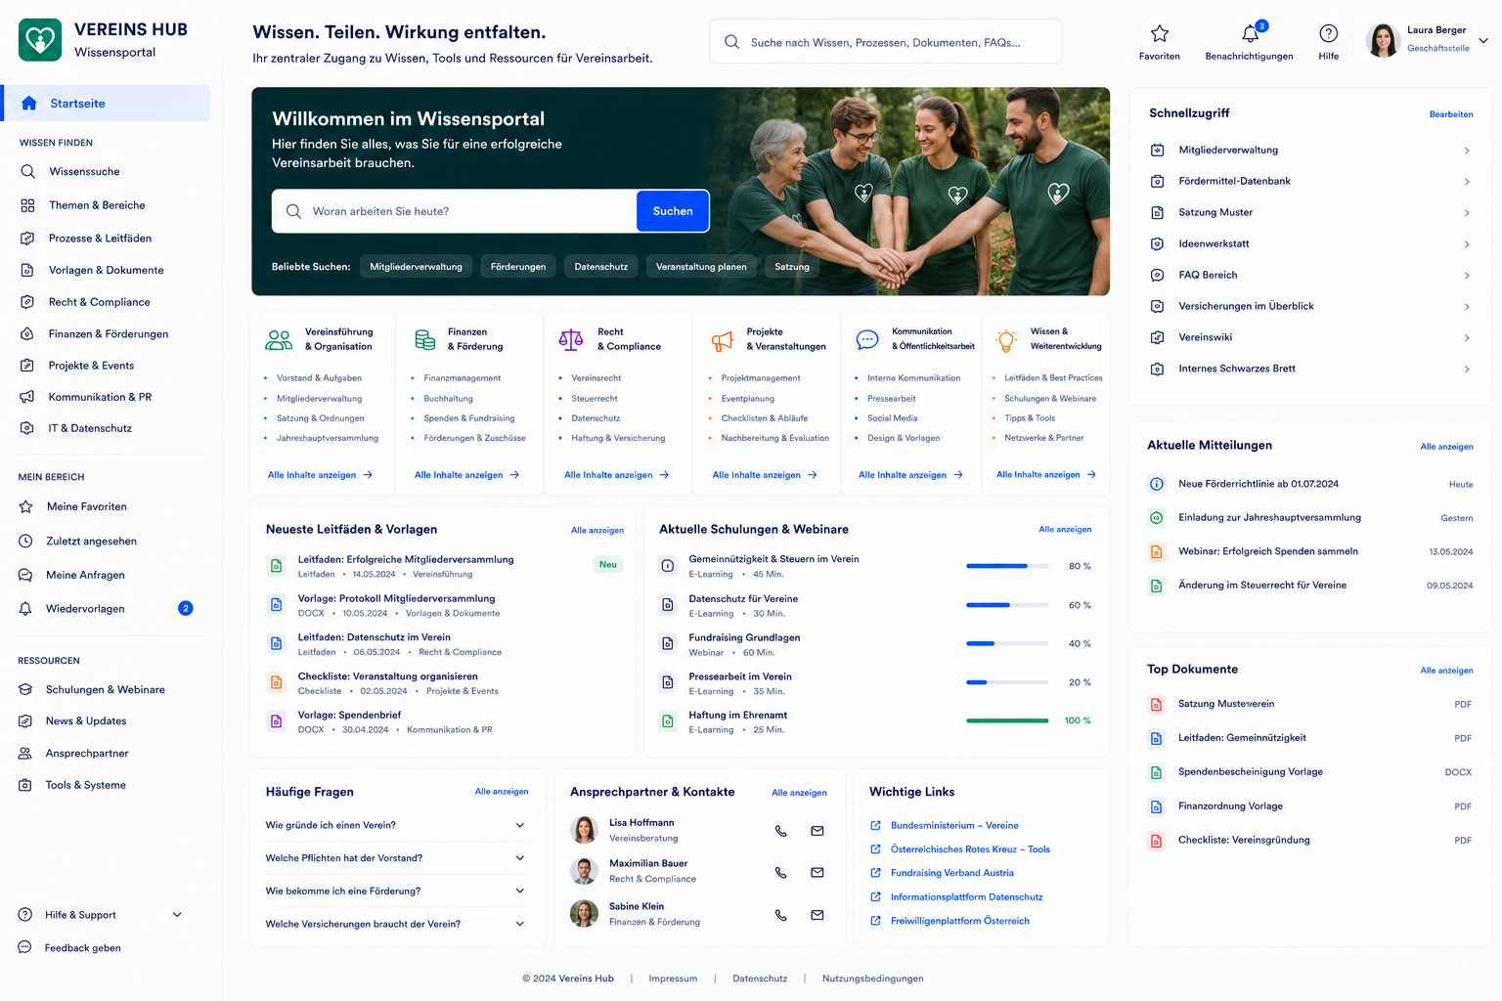Click external link icon beside Bundesministerium
Screen dimensions: 1502x1001
(875, 826)
